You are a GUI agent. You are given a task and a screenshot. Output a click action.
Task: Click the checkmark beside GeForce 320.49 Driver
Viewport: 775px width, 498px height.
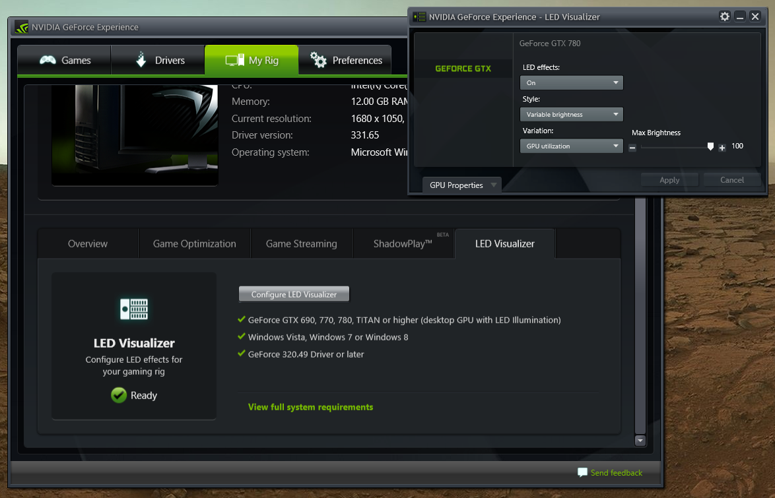coord(242,354)
